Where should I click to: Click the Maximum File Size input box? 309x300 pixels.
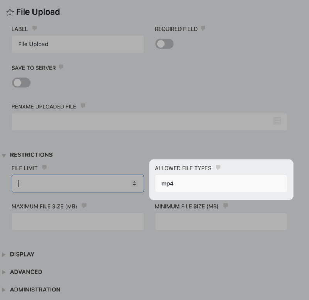(x=77, y=221)
